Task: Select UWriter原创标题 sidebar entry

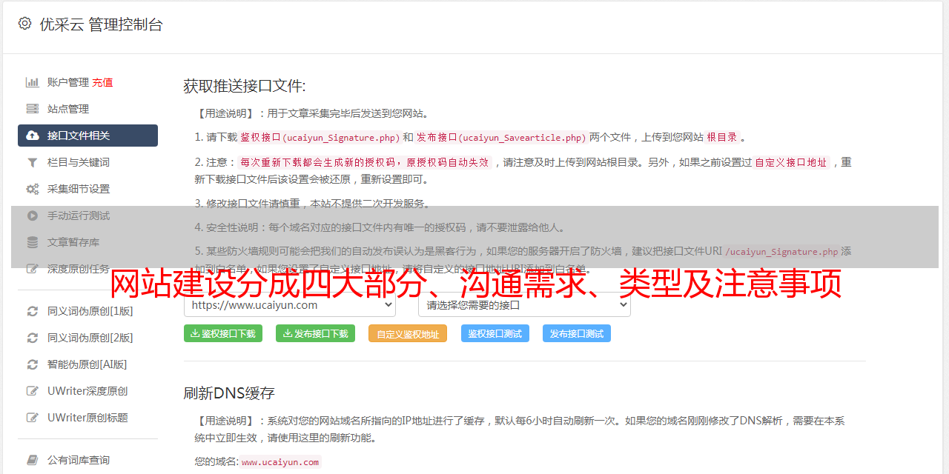Action: pos(87,418)
